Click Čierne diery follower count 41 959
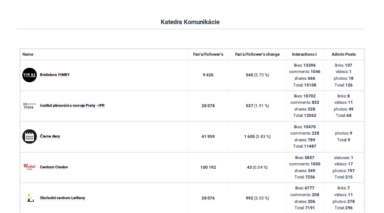 (208, 136)
